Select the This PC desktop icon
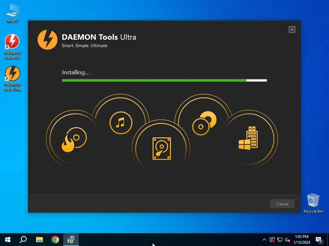 (x=13, y=13)
